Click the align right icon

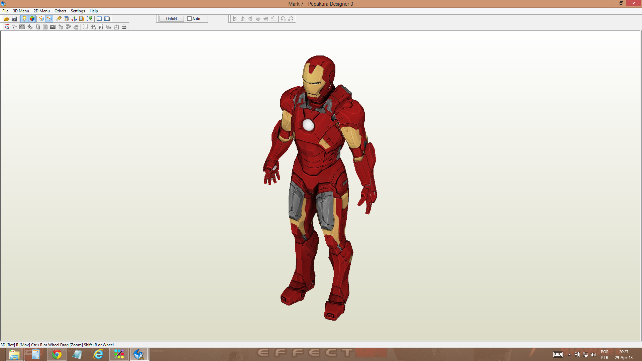pyautogui.click(x=250, y=19)
